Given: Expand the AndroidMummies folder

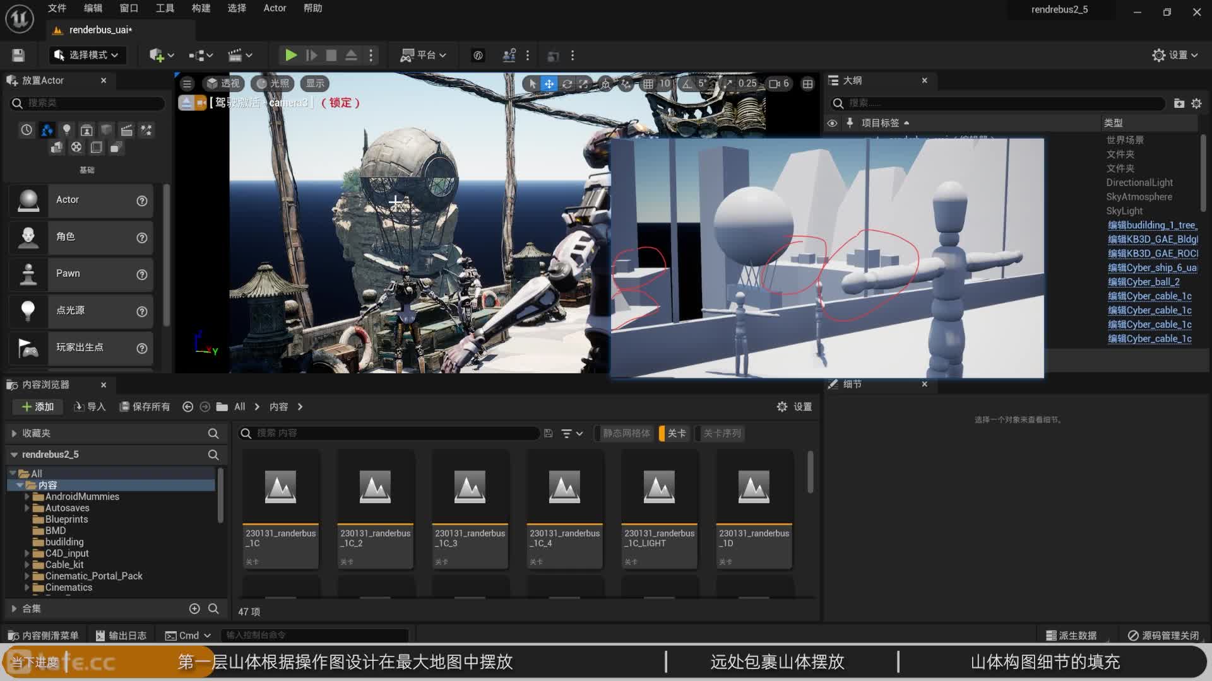Looking at the screenshot, I should tap(27, 497).
